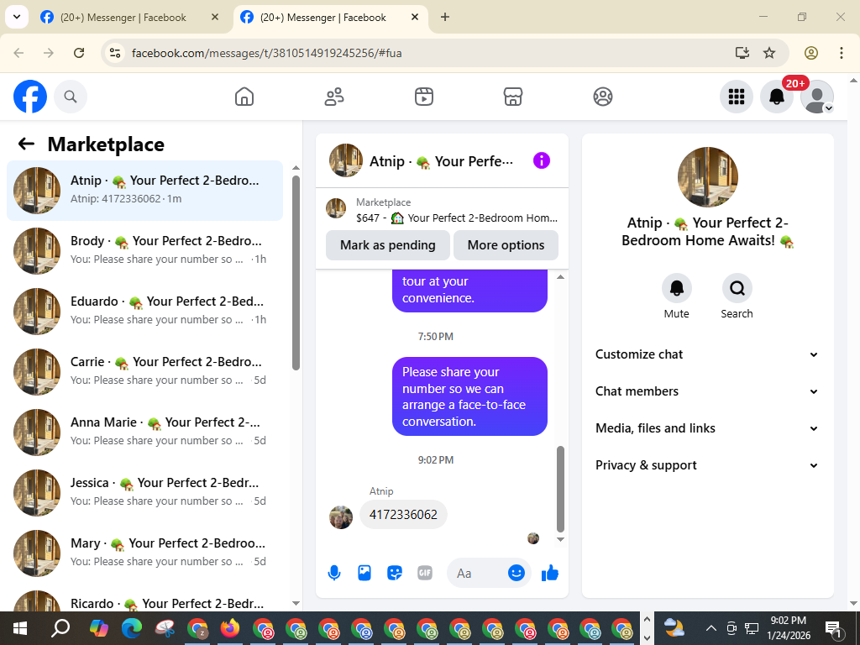This screenshot has width=860, height=645.
Task: Expand Customize chat section
Action: (x=707, y=354)
